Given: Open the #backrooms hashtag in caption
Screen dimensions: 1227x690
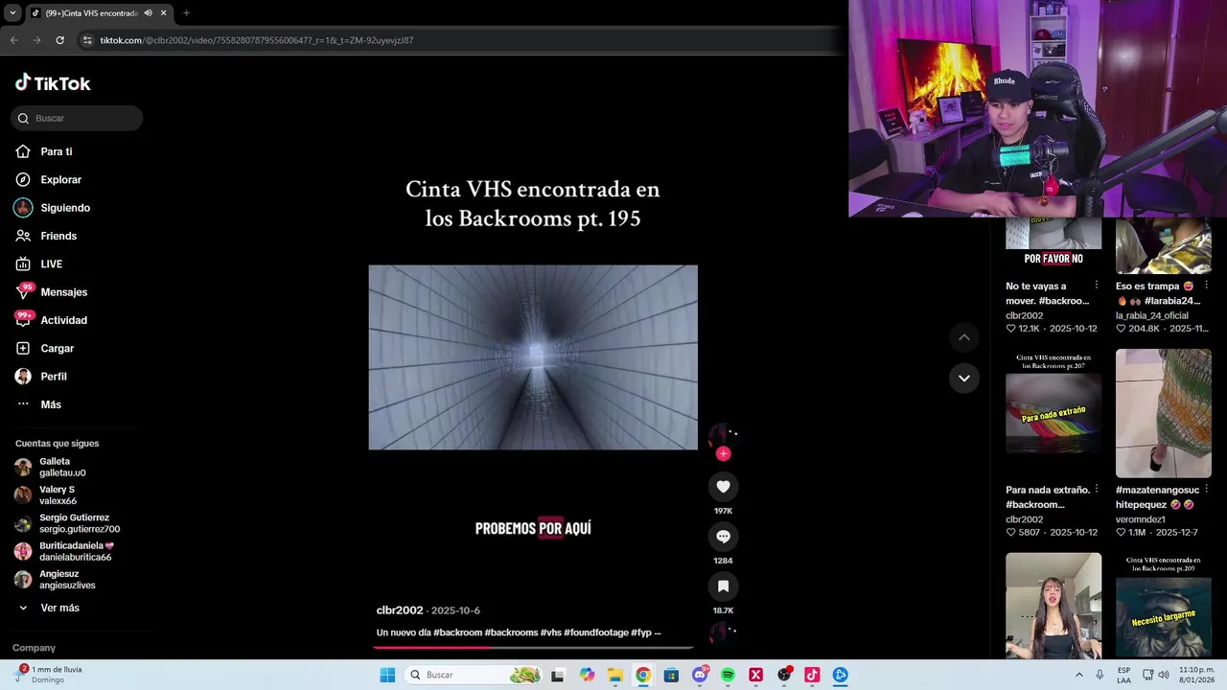Looking at the screenshot, I should click(511, 632).
